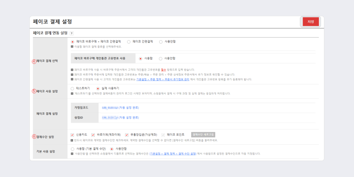Click the red 저장 save button
Screen dimensions: 354x177
pyautogui.click(x=311, y=22)
